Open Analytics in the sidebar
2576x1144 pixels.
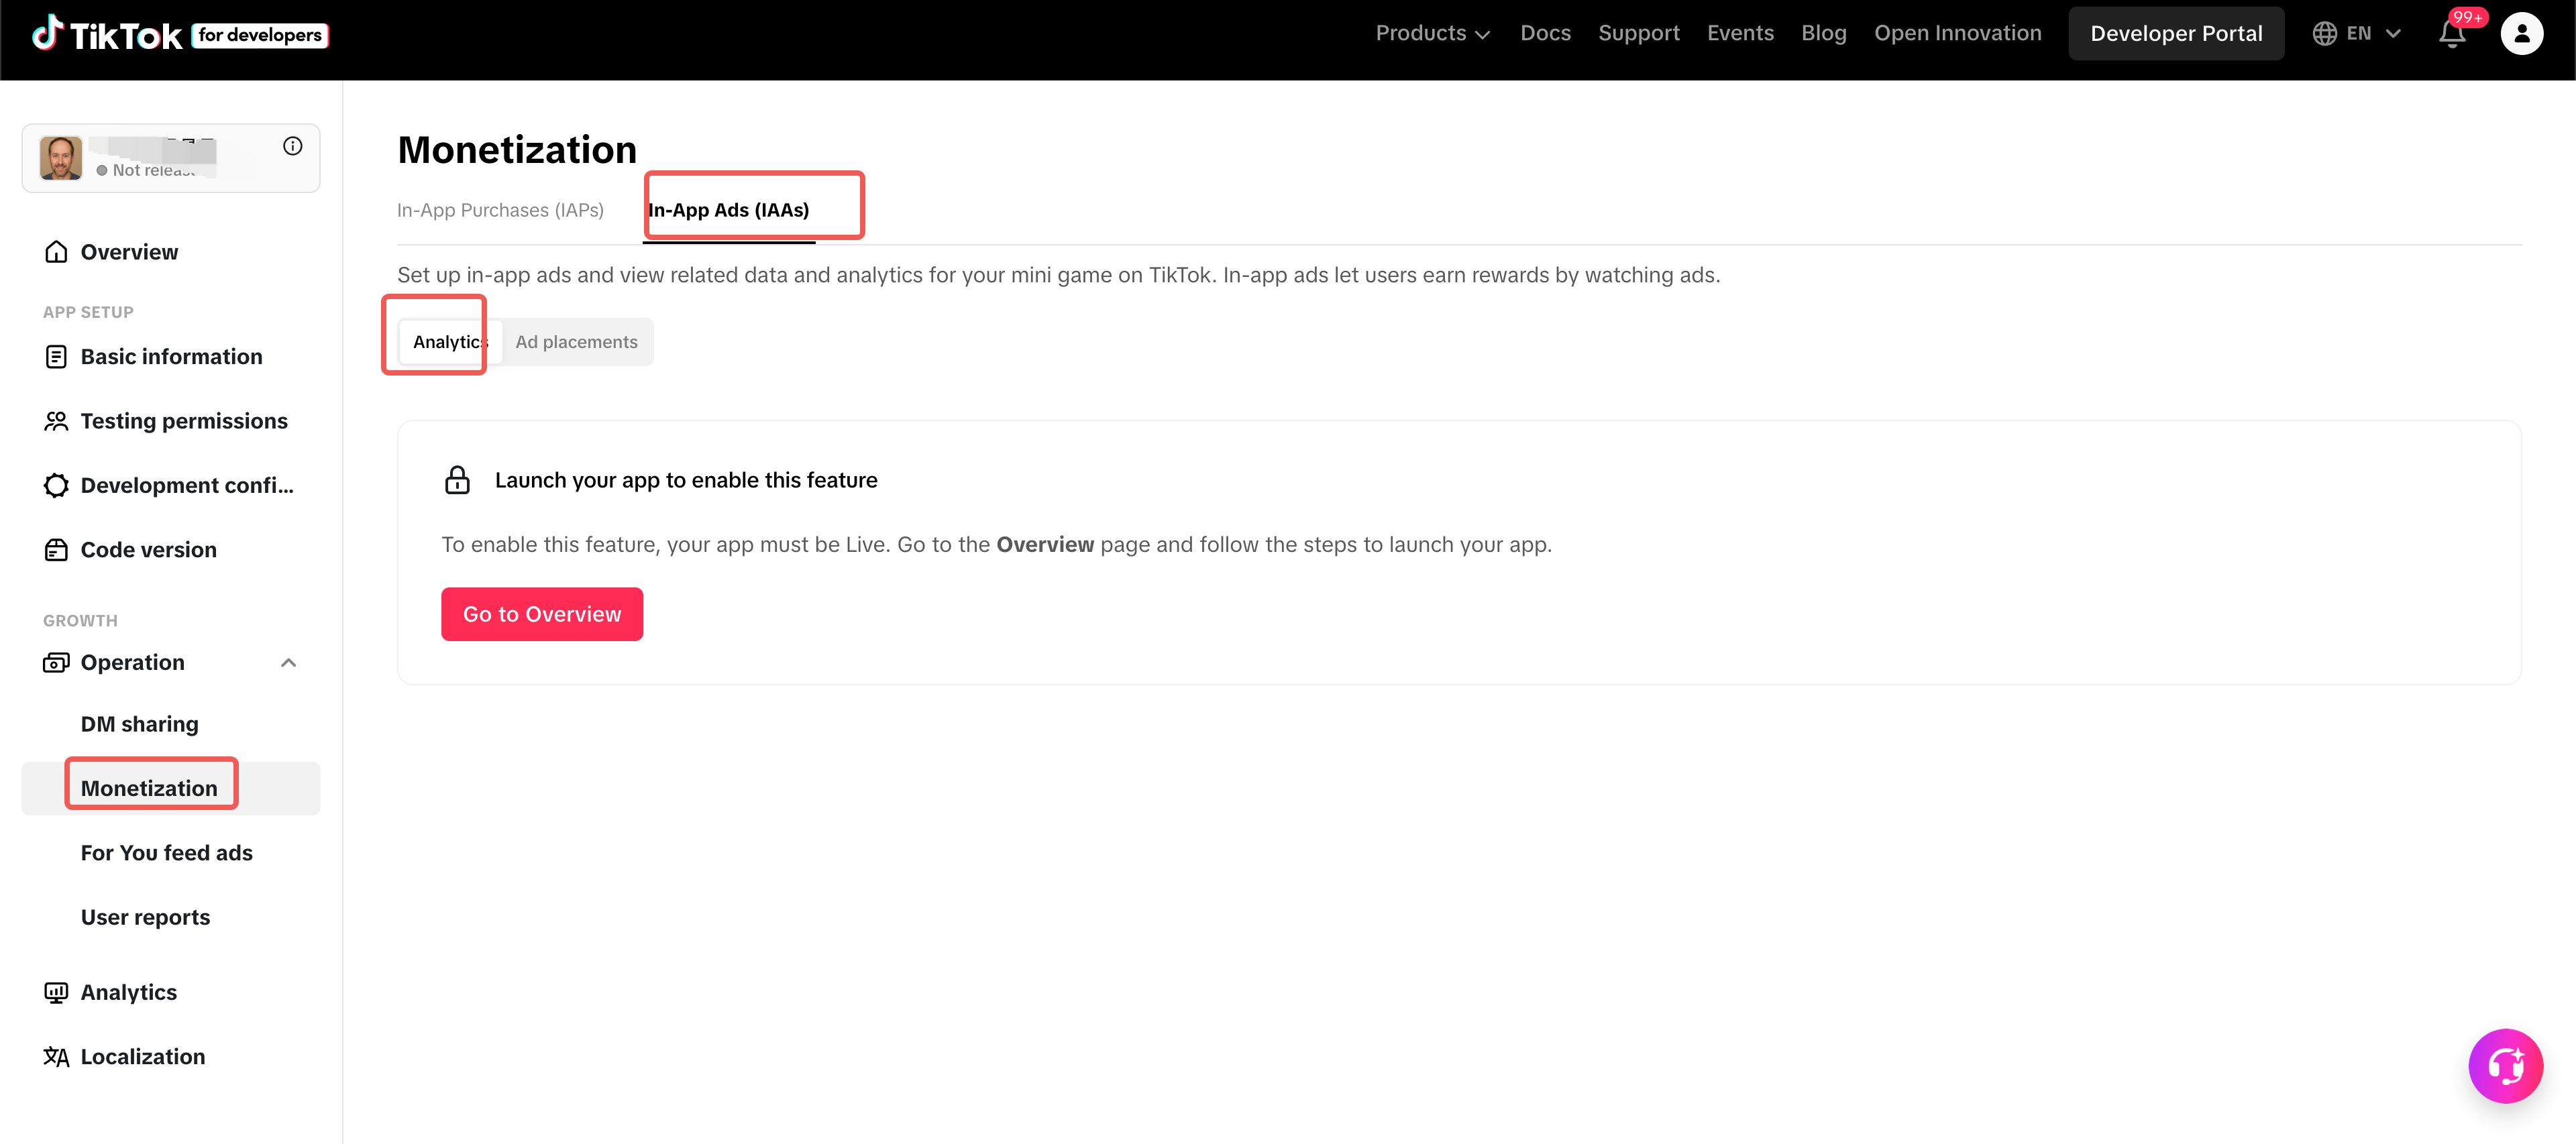[x=128, y=992]
